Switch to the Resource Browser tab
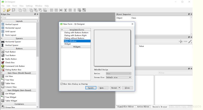The image size is (203, 110). [160, 107]
